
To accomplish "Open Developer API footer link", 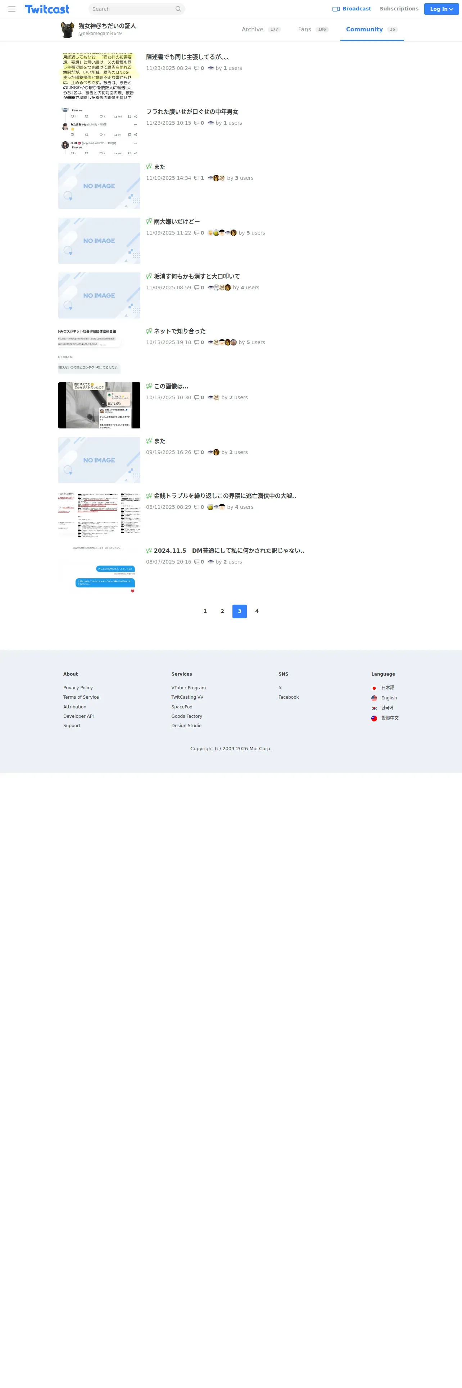I will pyautogui.click(x=78, y=717).
